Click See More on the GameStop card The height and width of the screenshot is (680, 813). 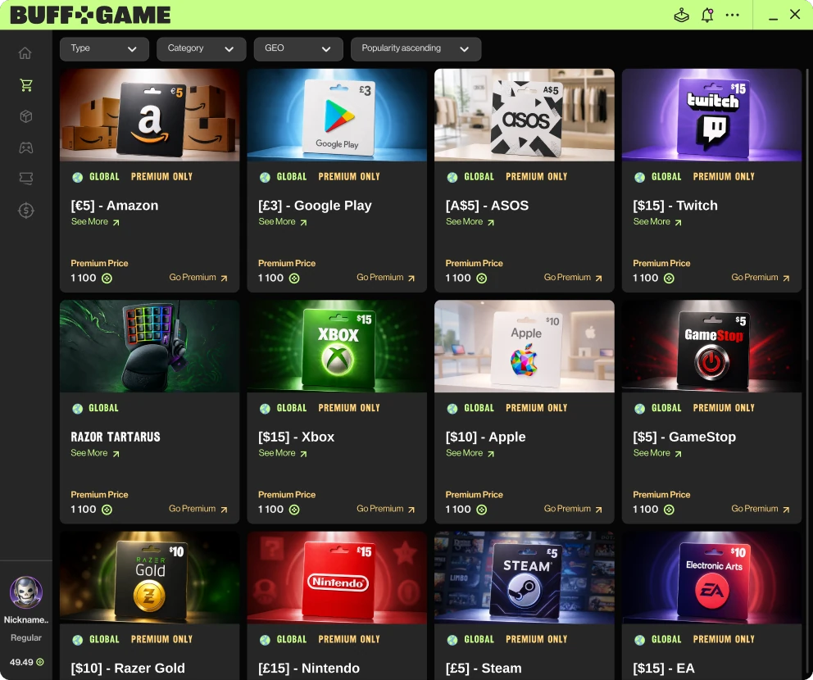coord(657,453)
